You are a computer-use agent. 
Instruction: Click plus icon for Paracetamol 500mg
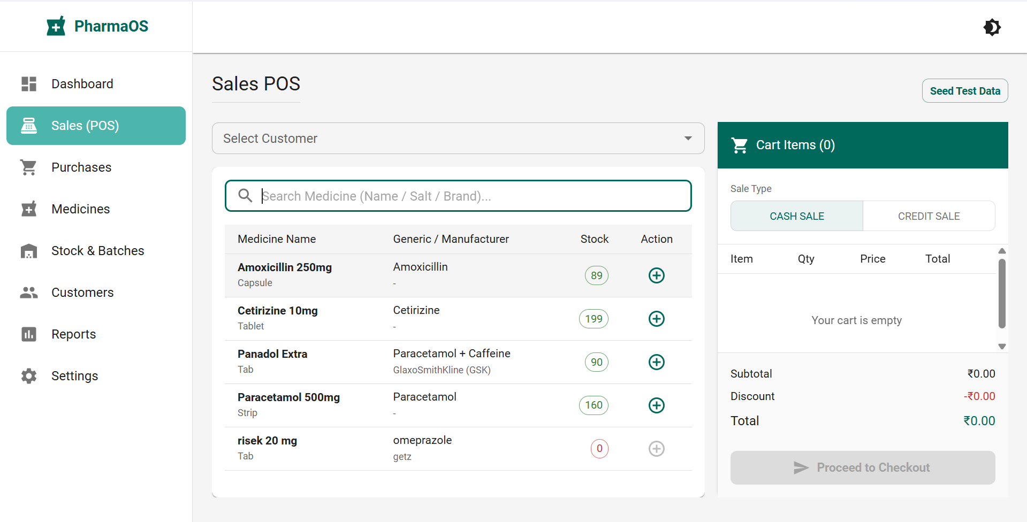(656, 405)
